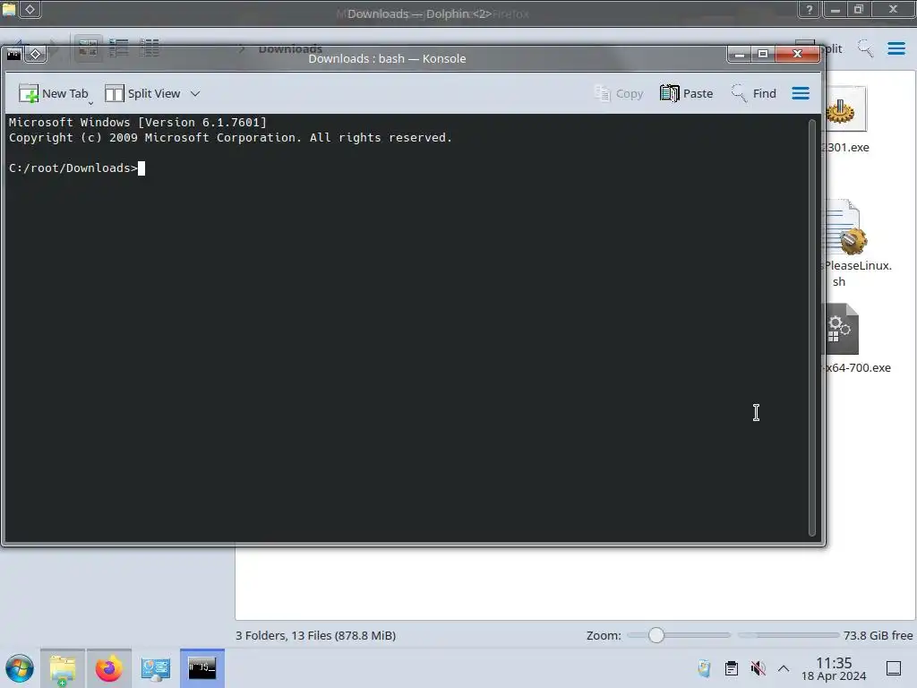Viewport: 917px width, 688px height.
Task: Click the Dolphin title bar help button
Action: 810,9
